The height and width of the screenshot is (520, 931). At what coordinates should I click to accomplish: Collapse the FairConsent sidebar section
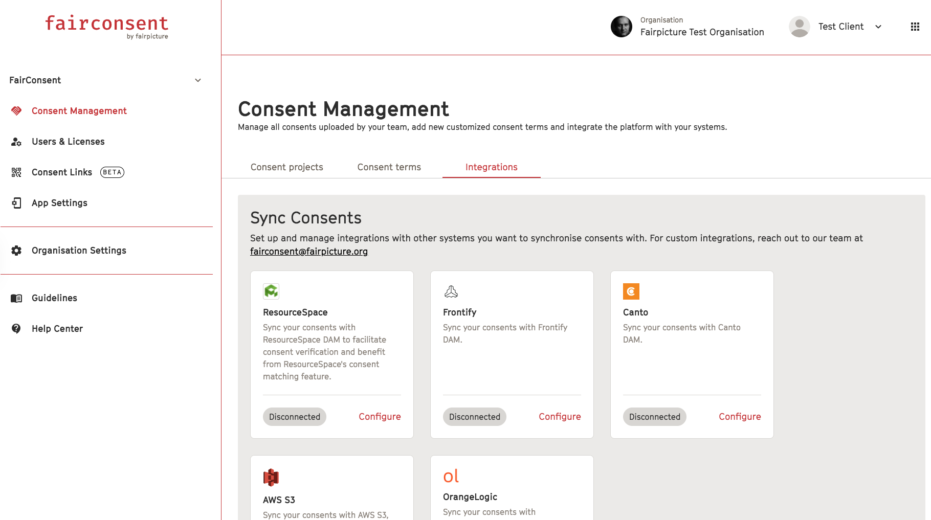(x=198, y=80)
